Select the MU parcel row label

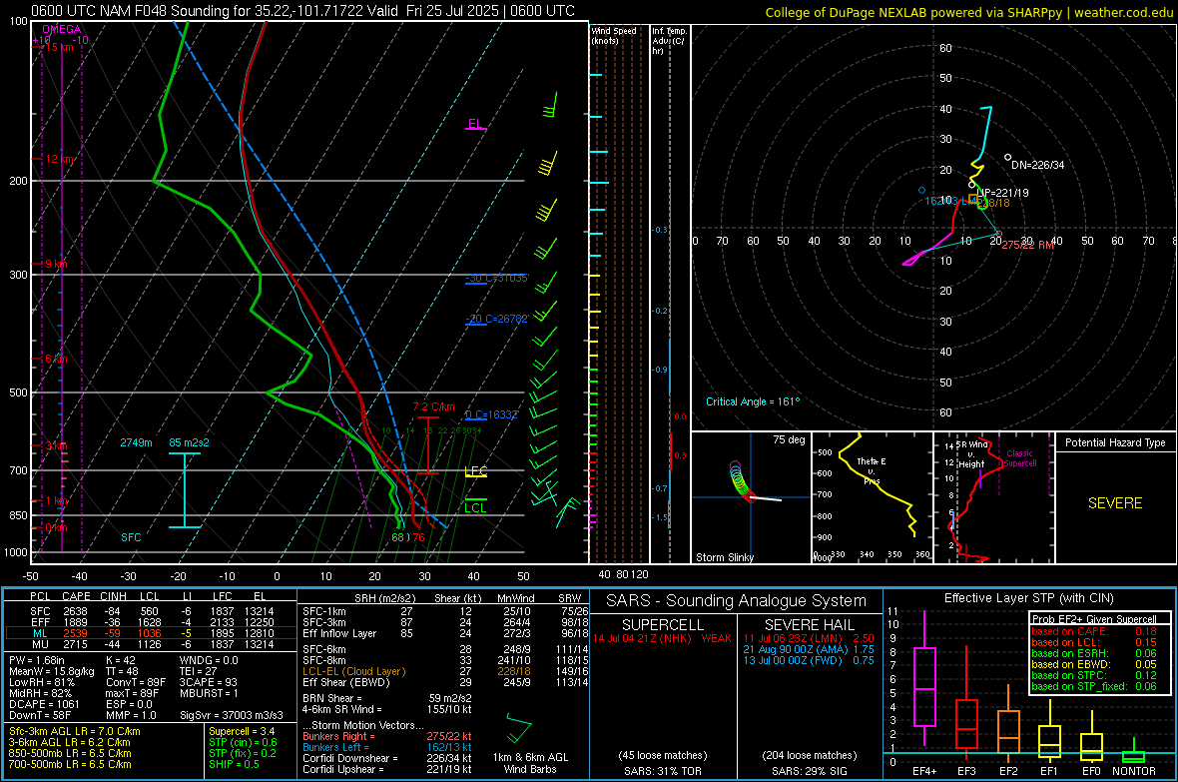[x=40, y=644]
